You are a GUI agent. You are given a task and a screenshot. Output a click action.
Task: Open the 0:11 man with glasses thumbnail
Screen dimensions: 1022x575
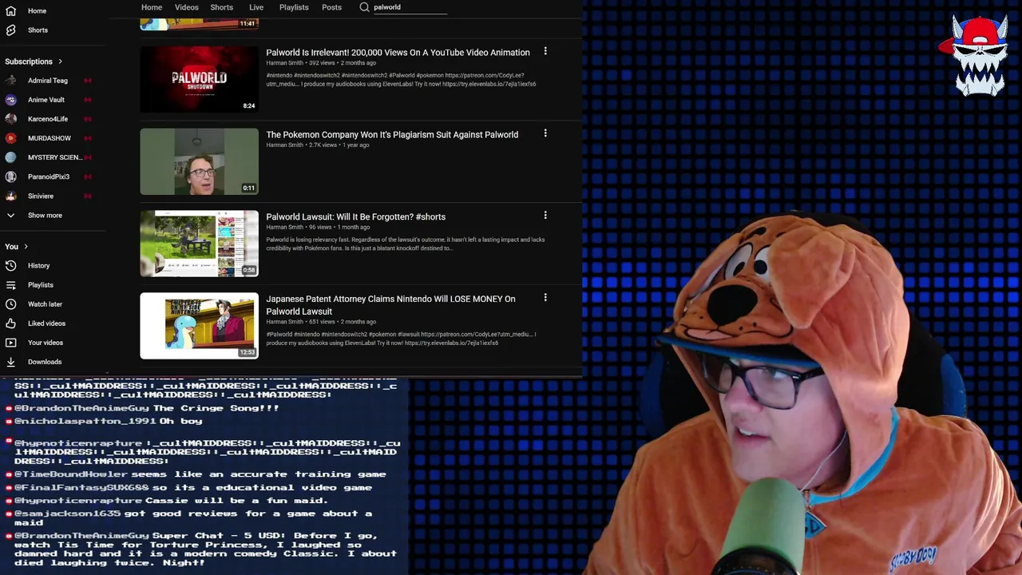point(200,161)
